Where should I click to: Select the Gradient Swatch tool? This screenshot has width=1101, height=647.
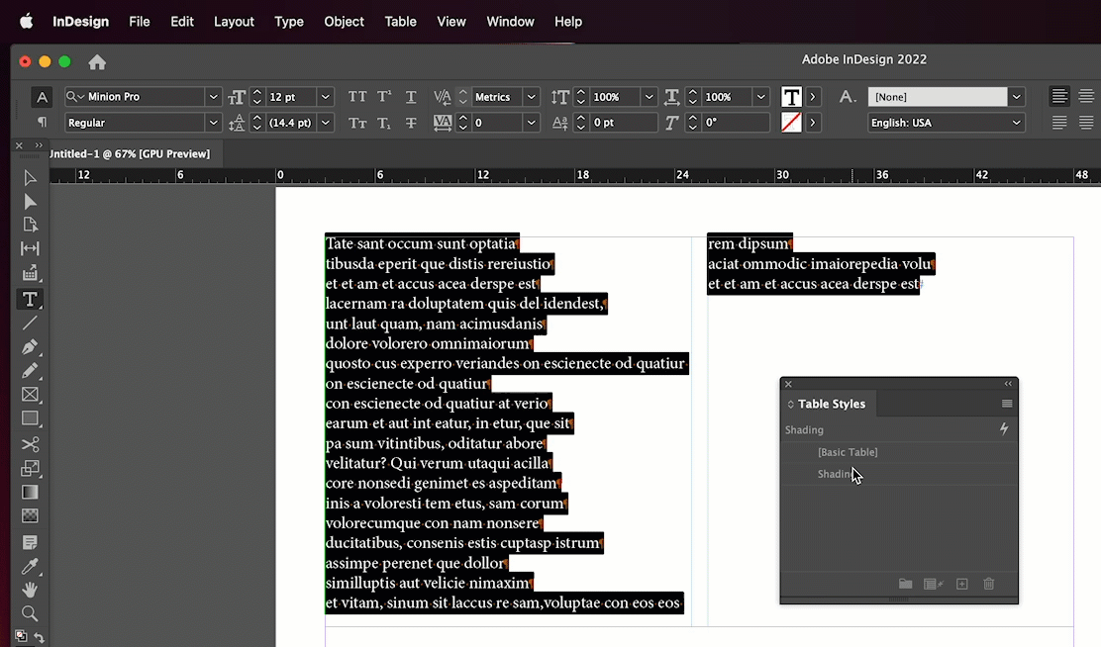30,493
